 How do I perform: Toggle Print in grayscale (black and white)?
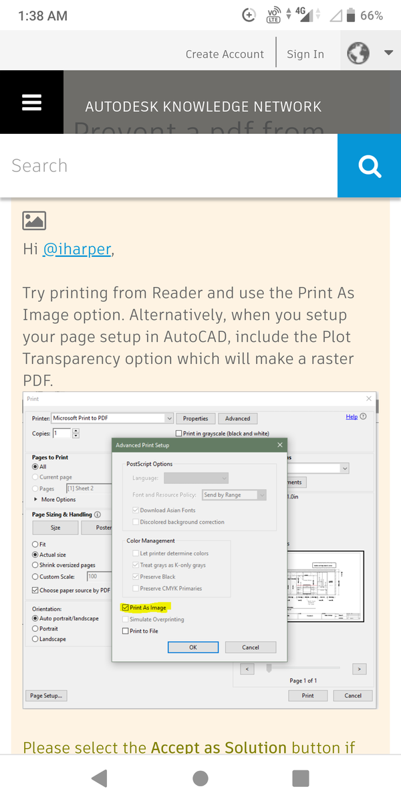178,434
